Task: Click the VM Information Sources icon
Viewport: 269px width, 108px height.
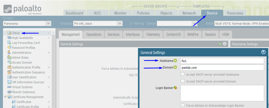Action: (x=9, y=82)
